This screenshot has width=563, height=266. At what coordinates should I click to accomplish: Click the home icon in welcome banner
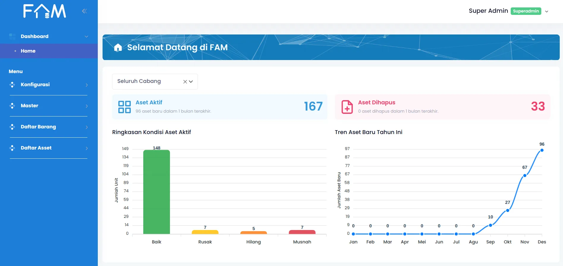click(x=118, y=47)
